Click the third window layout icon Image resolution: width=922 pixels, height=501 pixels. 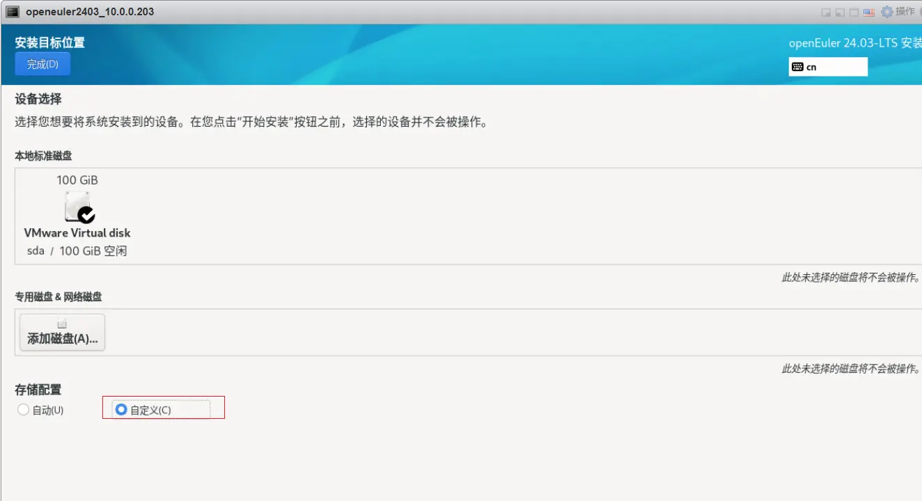pos(854,12)
